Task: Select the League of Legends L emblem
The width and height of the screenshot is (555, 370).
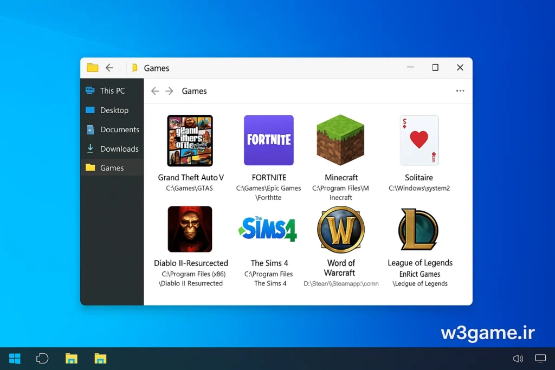Action: point(418,230)
